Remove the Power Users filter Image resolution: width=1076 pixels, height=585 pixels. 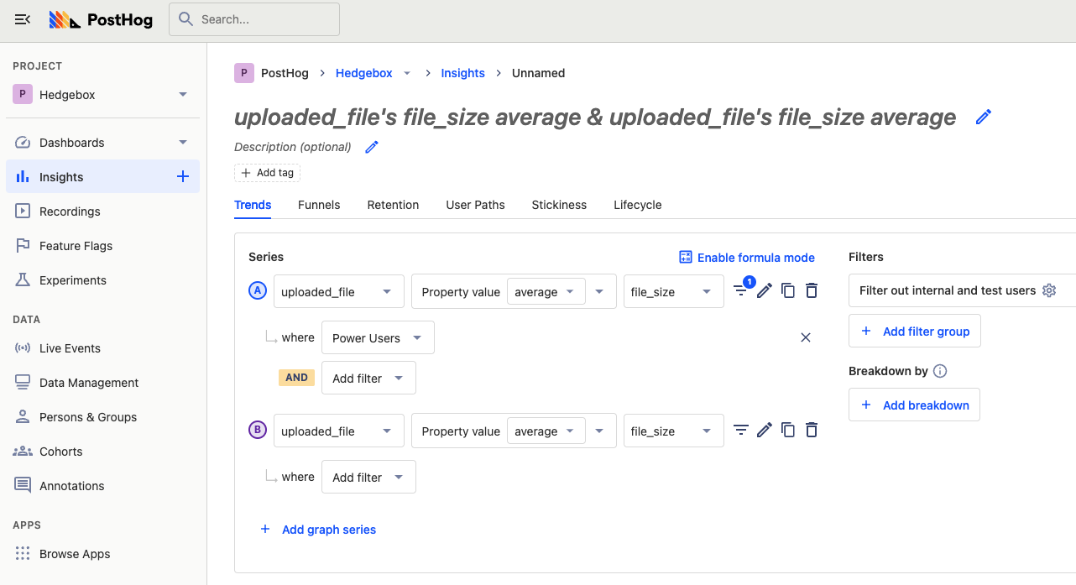point(805,337)
